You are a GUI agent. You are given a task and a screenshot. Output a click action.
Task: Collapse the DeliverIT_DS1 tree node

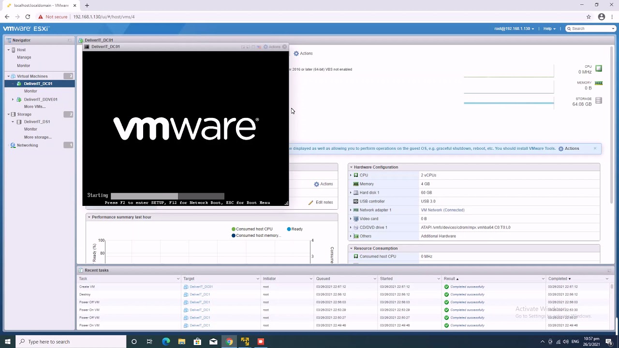[x=13, y=122]
